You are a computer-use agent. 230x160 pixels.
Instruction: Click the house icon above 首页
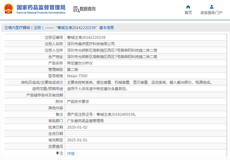[x=188, y=7]
